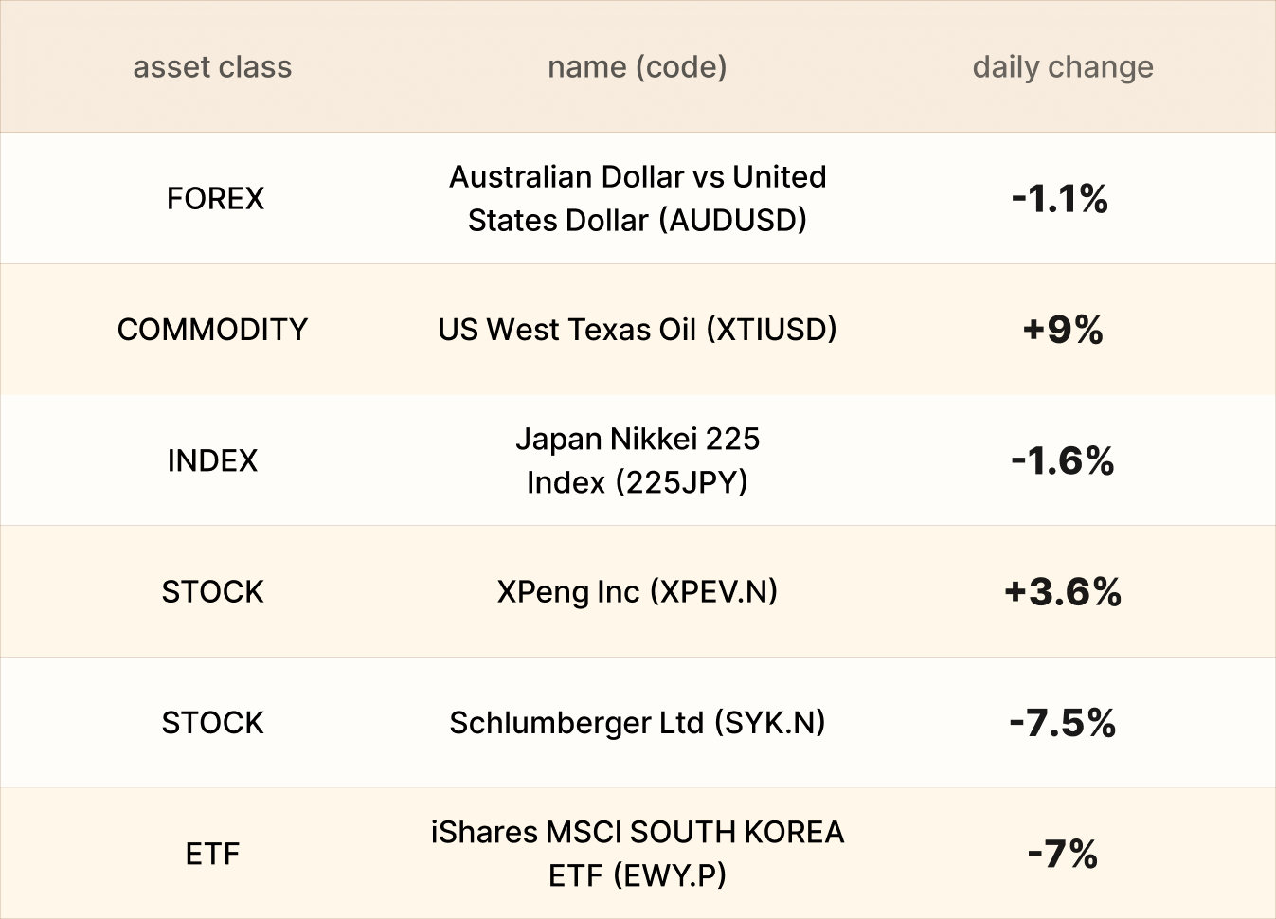Open US West Texas Oil (XTIUSD)
The image size is (1276, 919).
(638, 330)
